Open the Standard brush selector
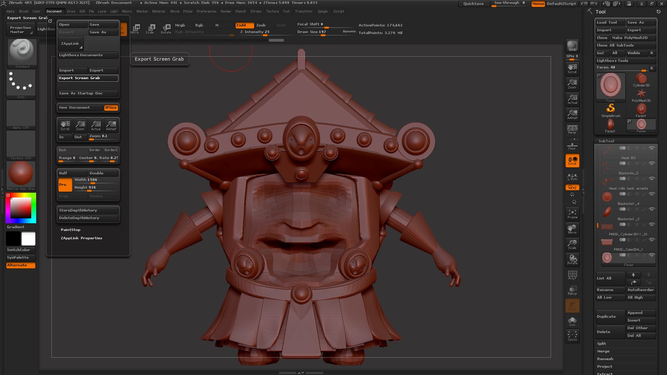 (x=22, y=53)
